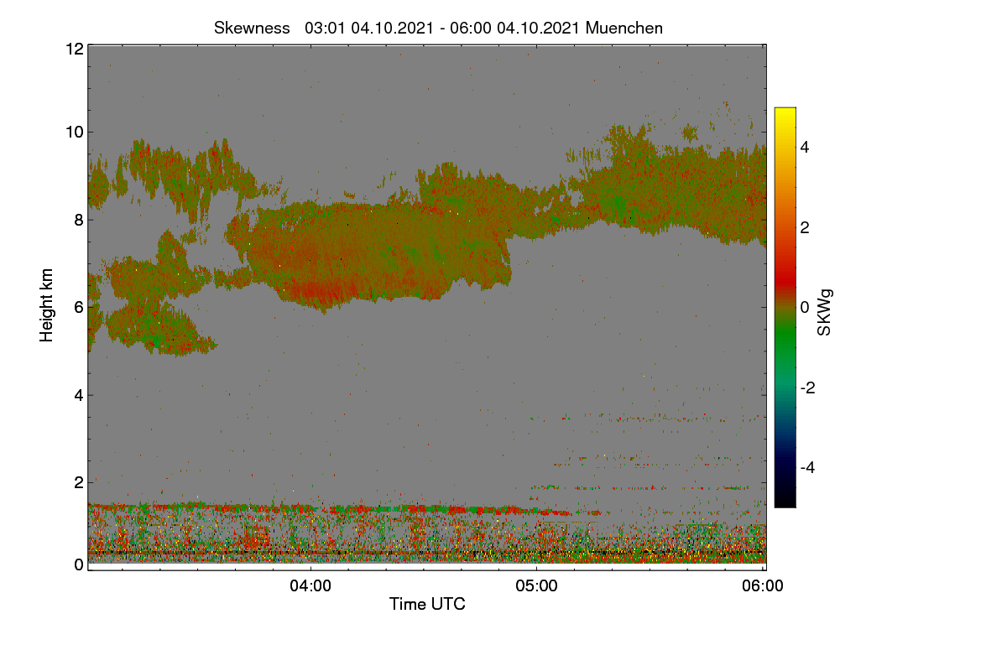Click the height tick label 6
The width and height of the screenshot is (1007, 671).
pyautogui.click(x=78, y=307)
